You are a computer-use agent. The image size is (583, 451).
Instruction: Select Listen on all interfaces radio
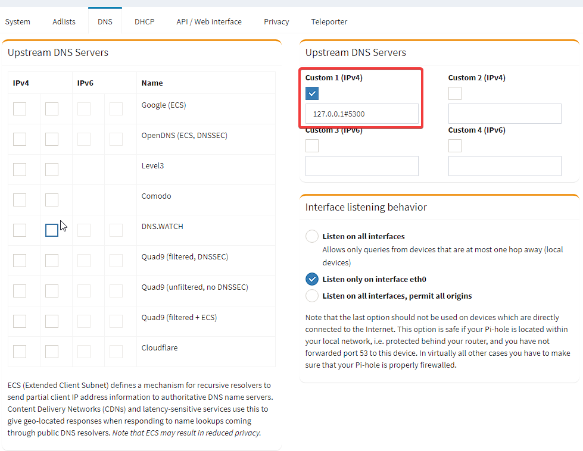pos(312,236)
